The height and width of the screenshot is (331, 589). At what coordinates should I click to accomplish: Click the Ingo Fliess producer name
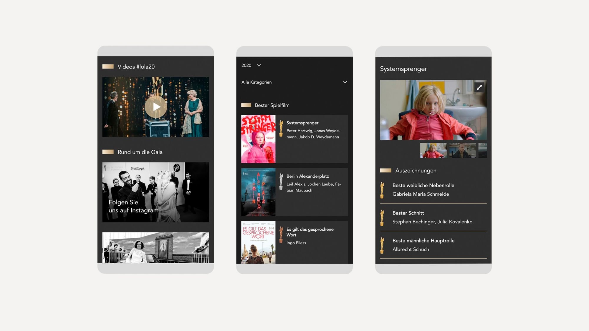pyautogui.click(x=296, y=243)
